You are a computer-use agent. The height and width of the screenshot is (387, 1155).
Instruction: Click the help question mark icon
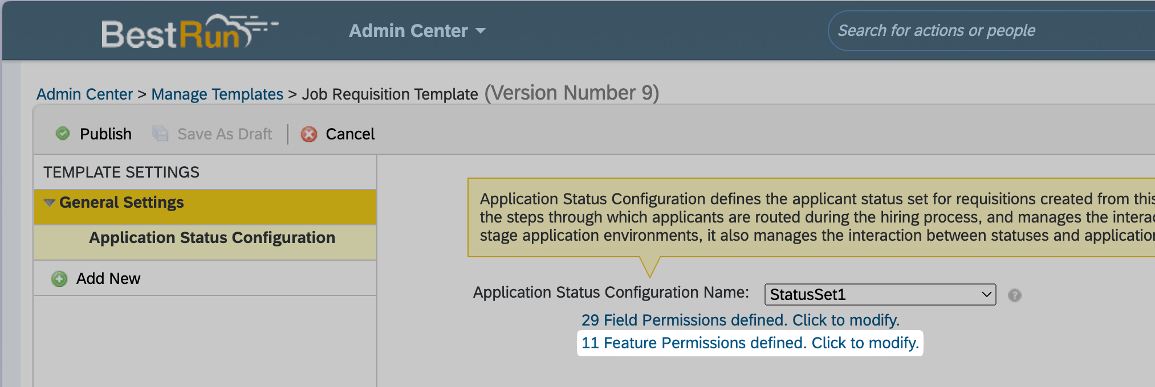click(1014, 295)
